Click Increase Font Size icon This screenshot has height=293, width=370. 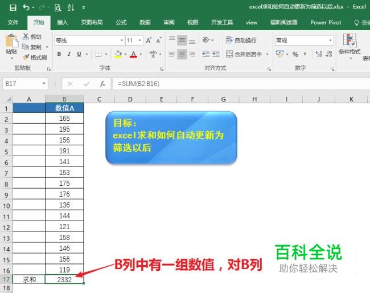(x=149, y=40)
